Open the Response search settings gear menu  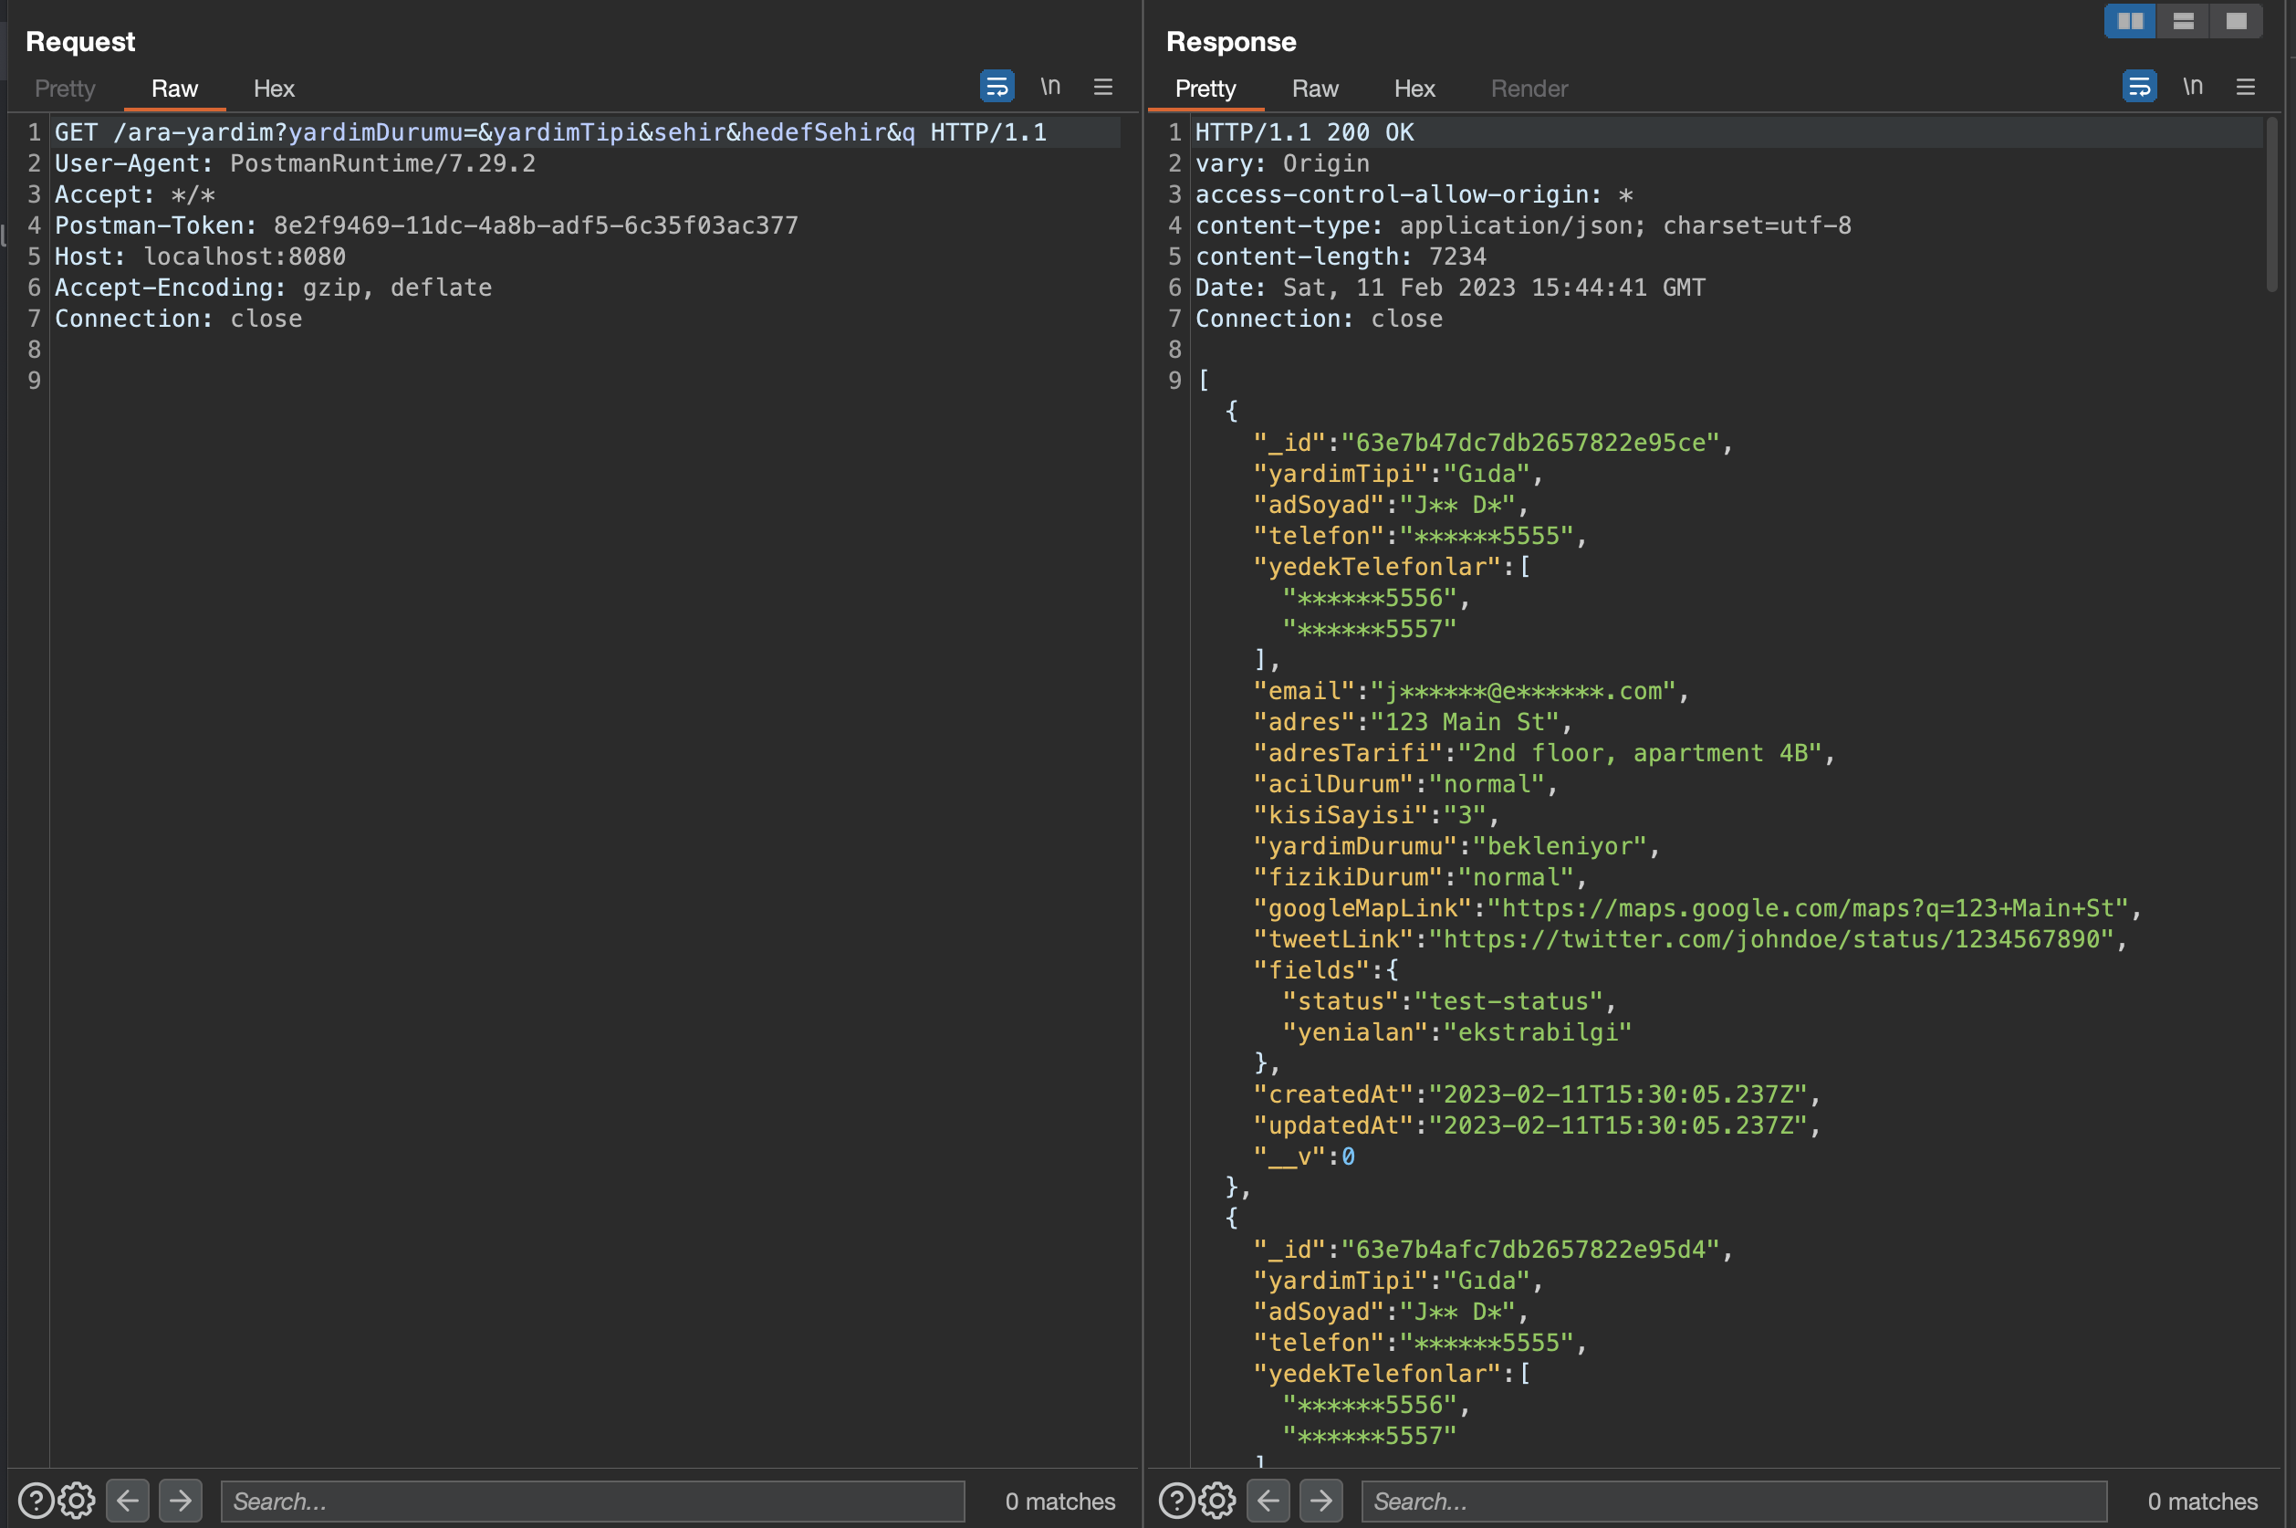tap(1216, 1501)
